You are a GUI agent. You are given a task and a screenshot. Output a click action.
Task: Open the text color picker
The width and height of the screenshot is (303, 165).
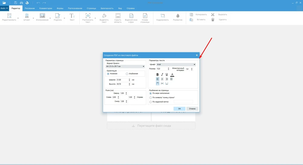click(x=172, y=74)
